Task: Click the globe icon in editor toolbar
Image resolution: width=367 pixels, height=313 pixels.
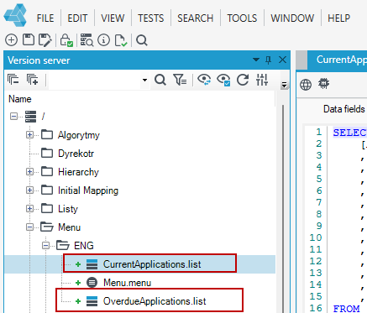Action: 306,85
